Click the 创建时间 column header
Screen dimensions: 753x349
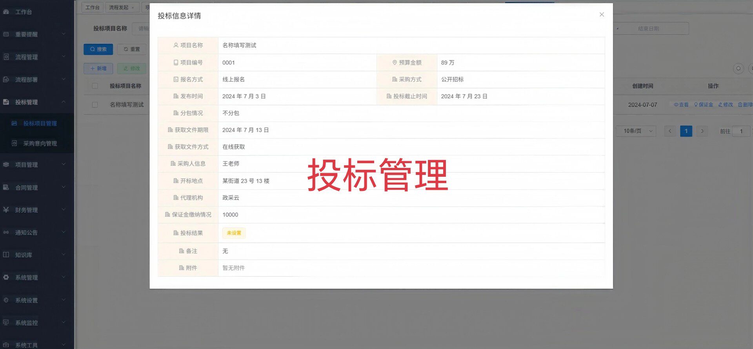click(642, 86)
